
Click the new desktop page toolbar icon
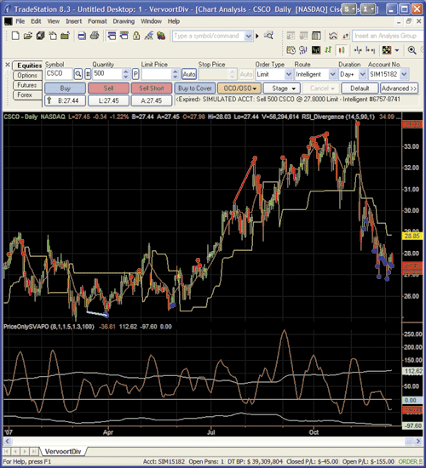[53, 36]
